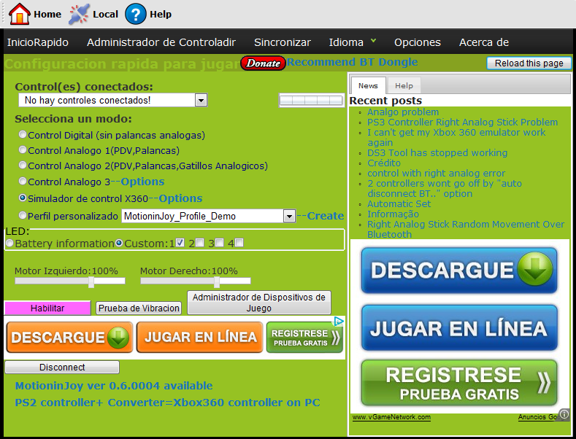Open the Acerca de menu
Viewport: 576px width, 439px height.
[484, 42]
